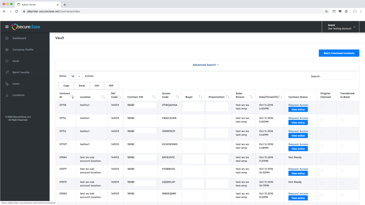The image size is (365, 205).
Task: Check Transferred to Bank for contract 57714
Action: coord(342,120)
